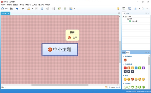Open the dropdown arrow beside export icon
Image resolution: width=151 pixels, height=93 pixels.
tap(147, 9)
